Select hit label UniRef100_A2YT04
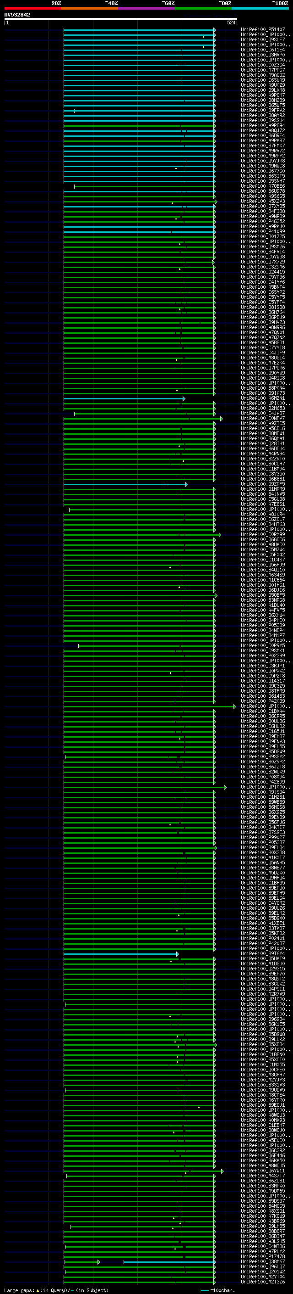Viewport: 293px width, 1294px height. 263,1277
